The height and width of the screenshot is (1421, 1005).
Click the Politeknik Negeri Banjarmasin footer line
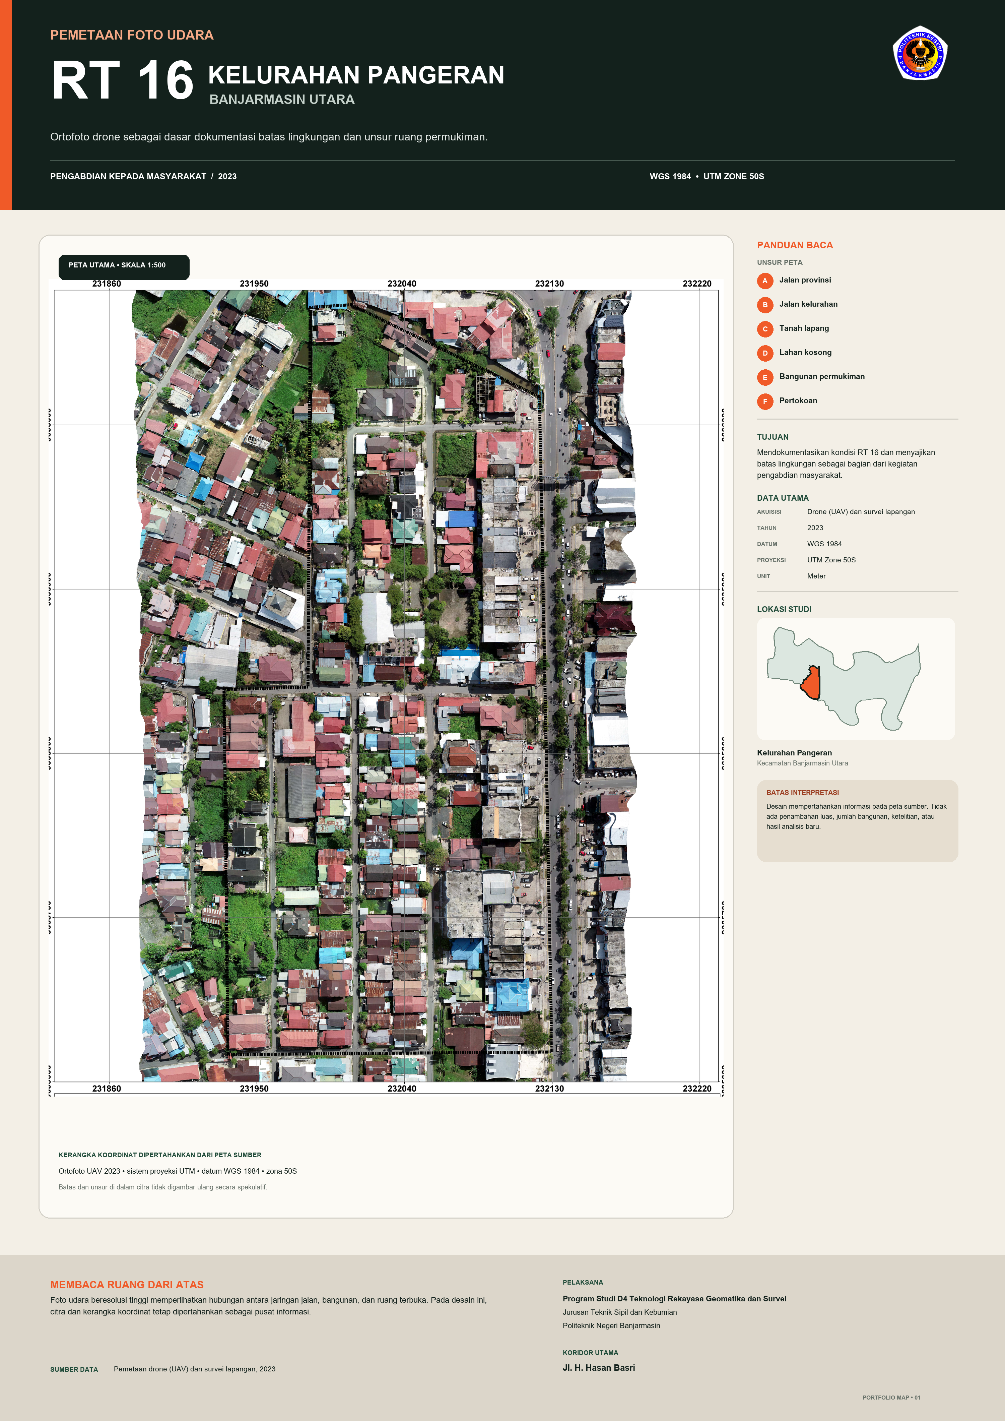pos(611,1325)
